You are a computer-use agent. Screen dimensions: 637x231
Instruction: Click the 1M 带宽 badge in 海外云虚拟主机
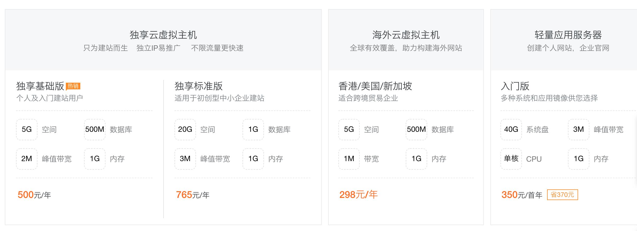click(350, 158)
